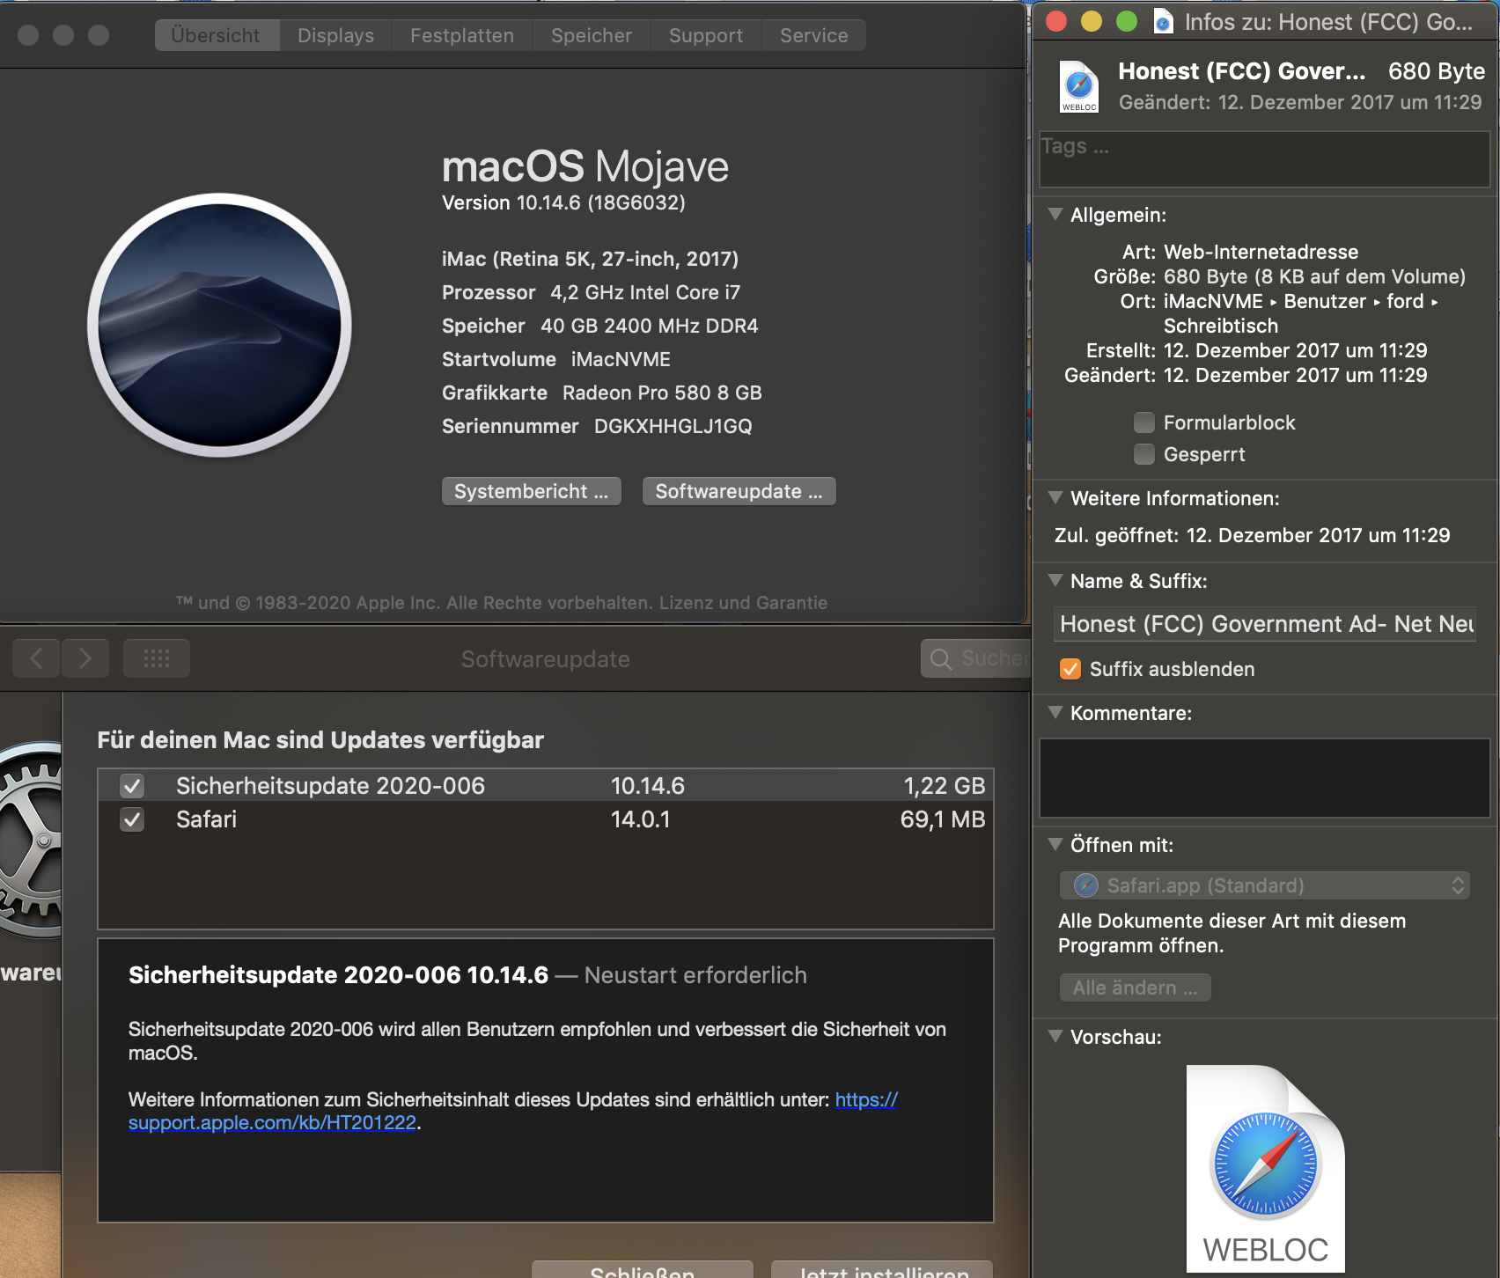This screenshot has width=1500, height=1278.
Task: Click Jetzt installieren button
Action: pyautogui.click(x=882, y=1269)
